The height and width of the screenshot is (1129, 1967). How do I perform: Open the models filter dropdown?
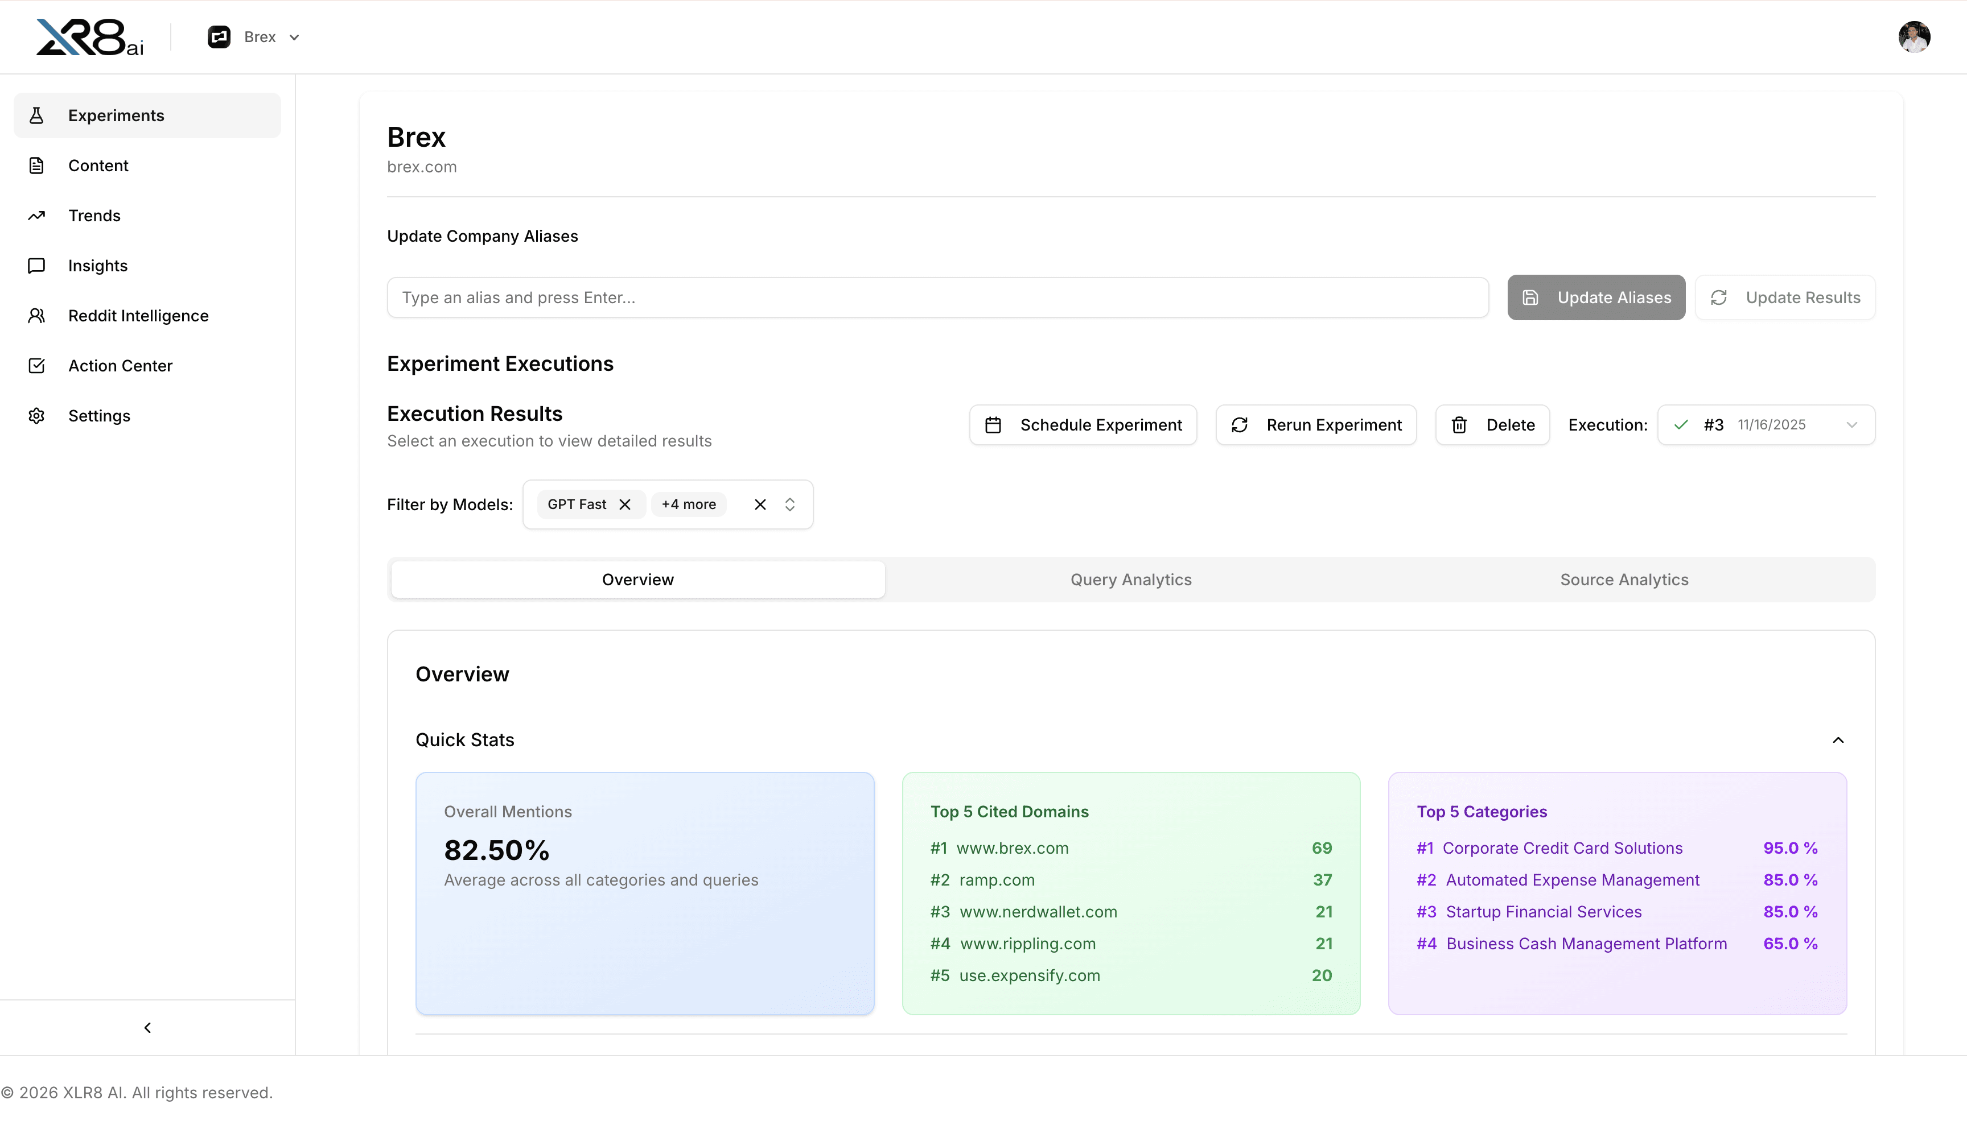coord(791,504)
